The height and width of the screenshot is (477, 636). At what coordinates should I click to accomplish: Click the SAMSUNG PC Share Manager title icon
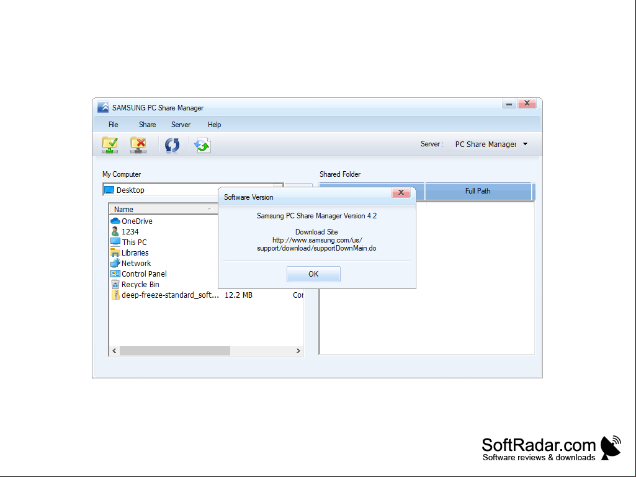click(103, 107)
